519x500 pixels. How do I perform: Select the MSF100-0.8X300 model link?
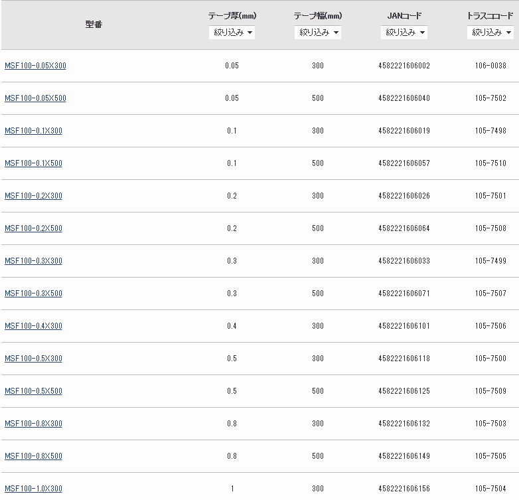33,424
